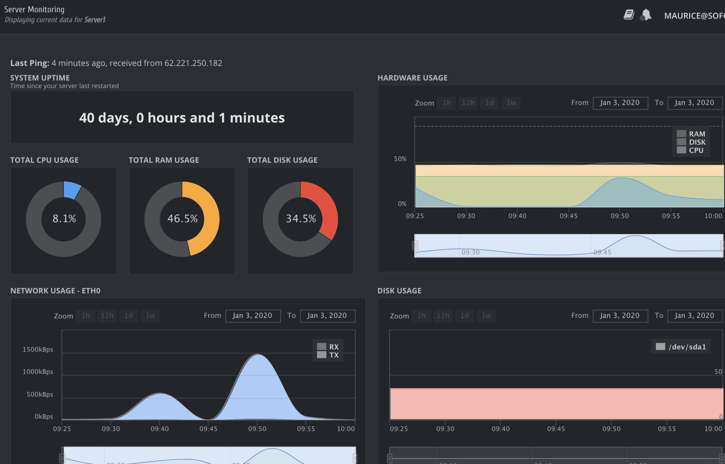Click Disk Usage To date input
This screenshot has width=725, height=464.
point(695,315)
